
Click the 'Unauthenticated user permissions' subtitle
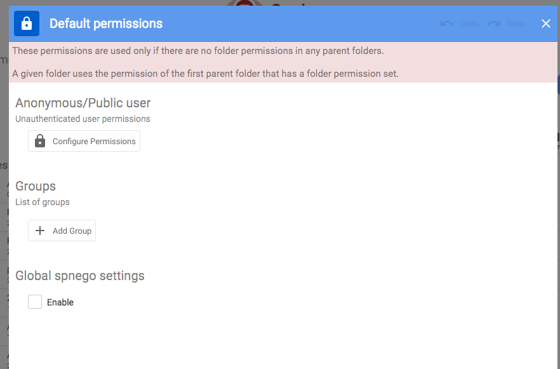tap(83, 119)
